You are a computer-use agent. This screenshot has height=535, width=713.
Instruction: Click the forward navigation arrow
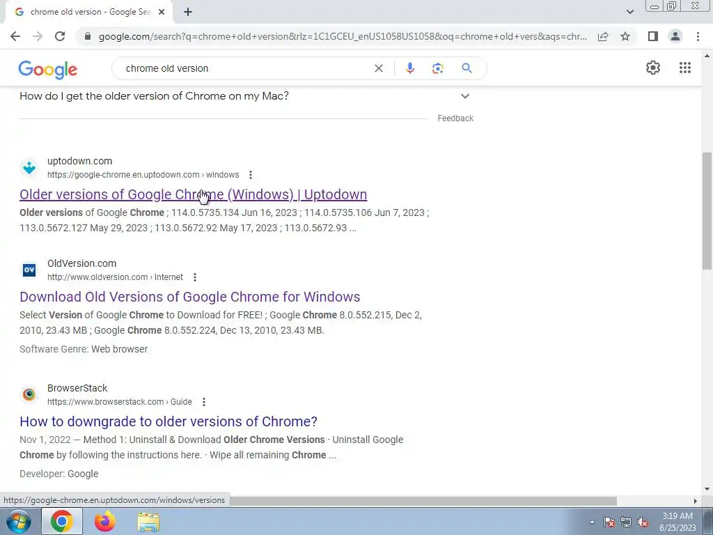click(x=38, y=36)
